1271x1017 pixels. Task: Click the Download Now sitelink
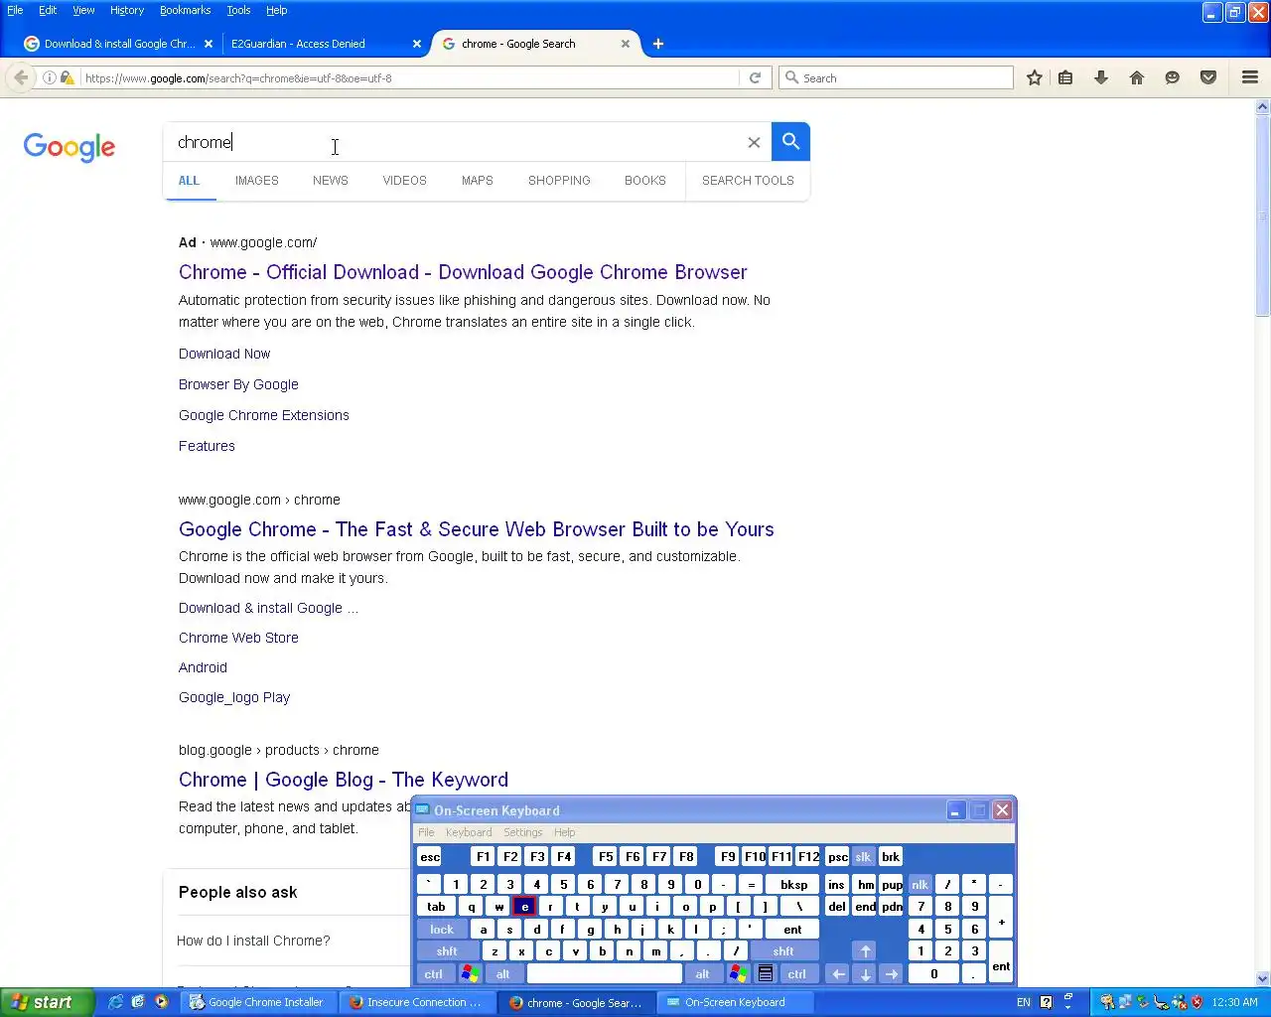[224, 354]
